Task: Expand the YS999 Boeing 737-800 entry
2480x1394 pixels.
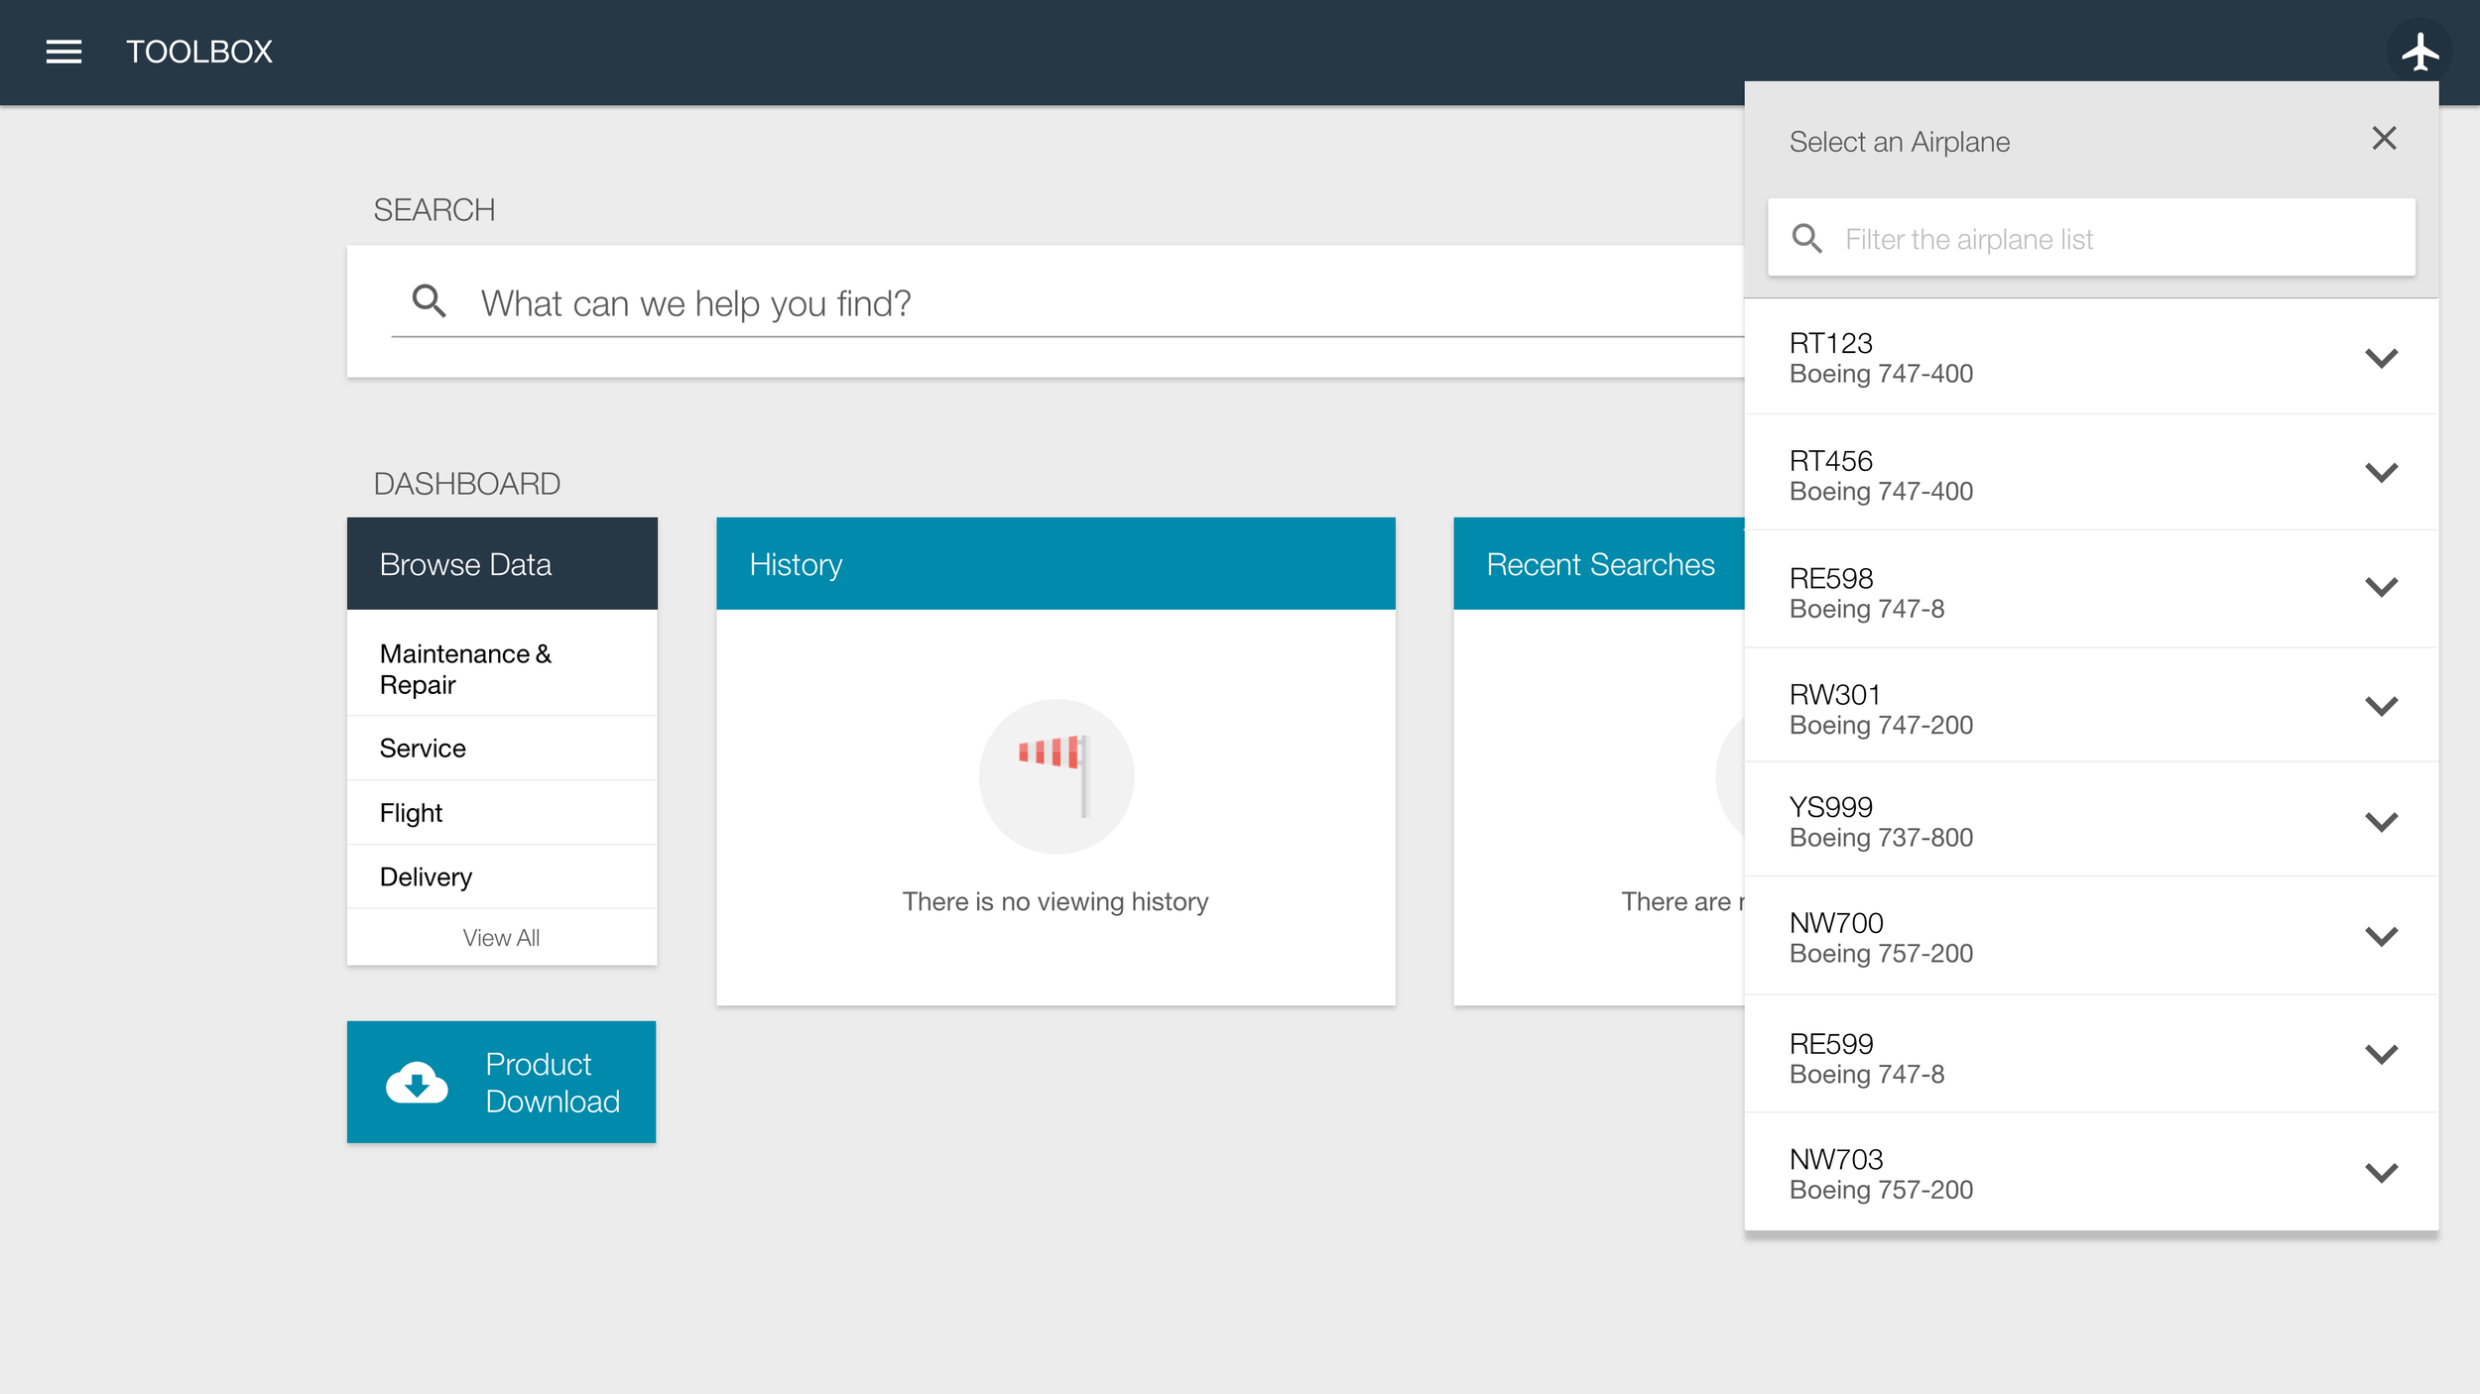Action: [2381, 820]
